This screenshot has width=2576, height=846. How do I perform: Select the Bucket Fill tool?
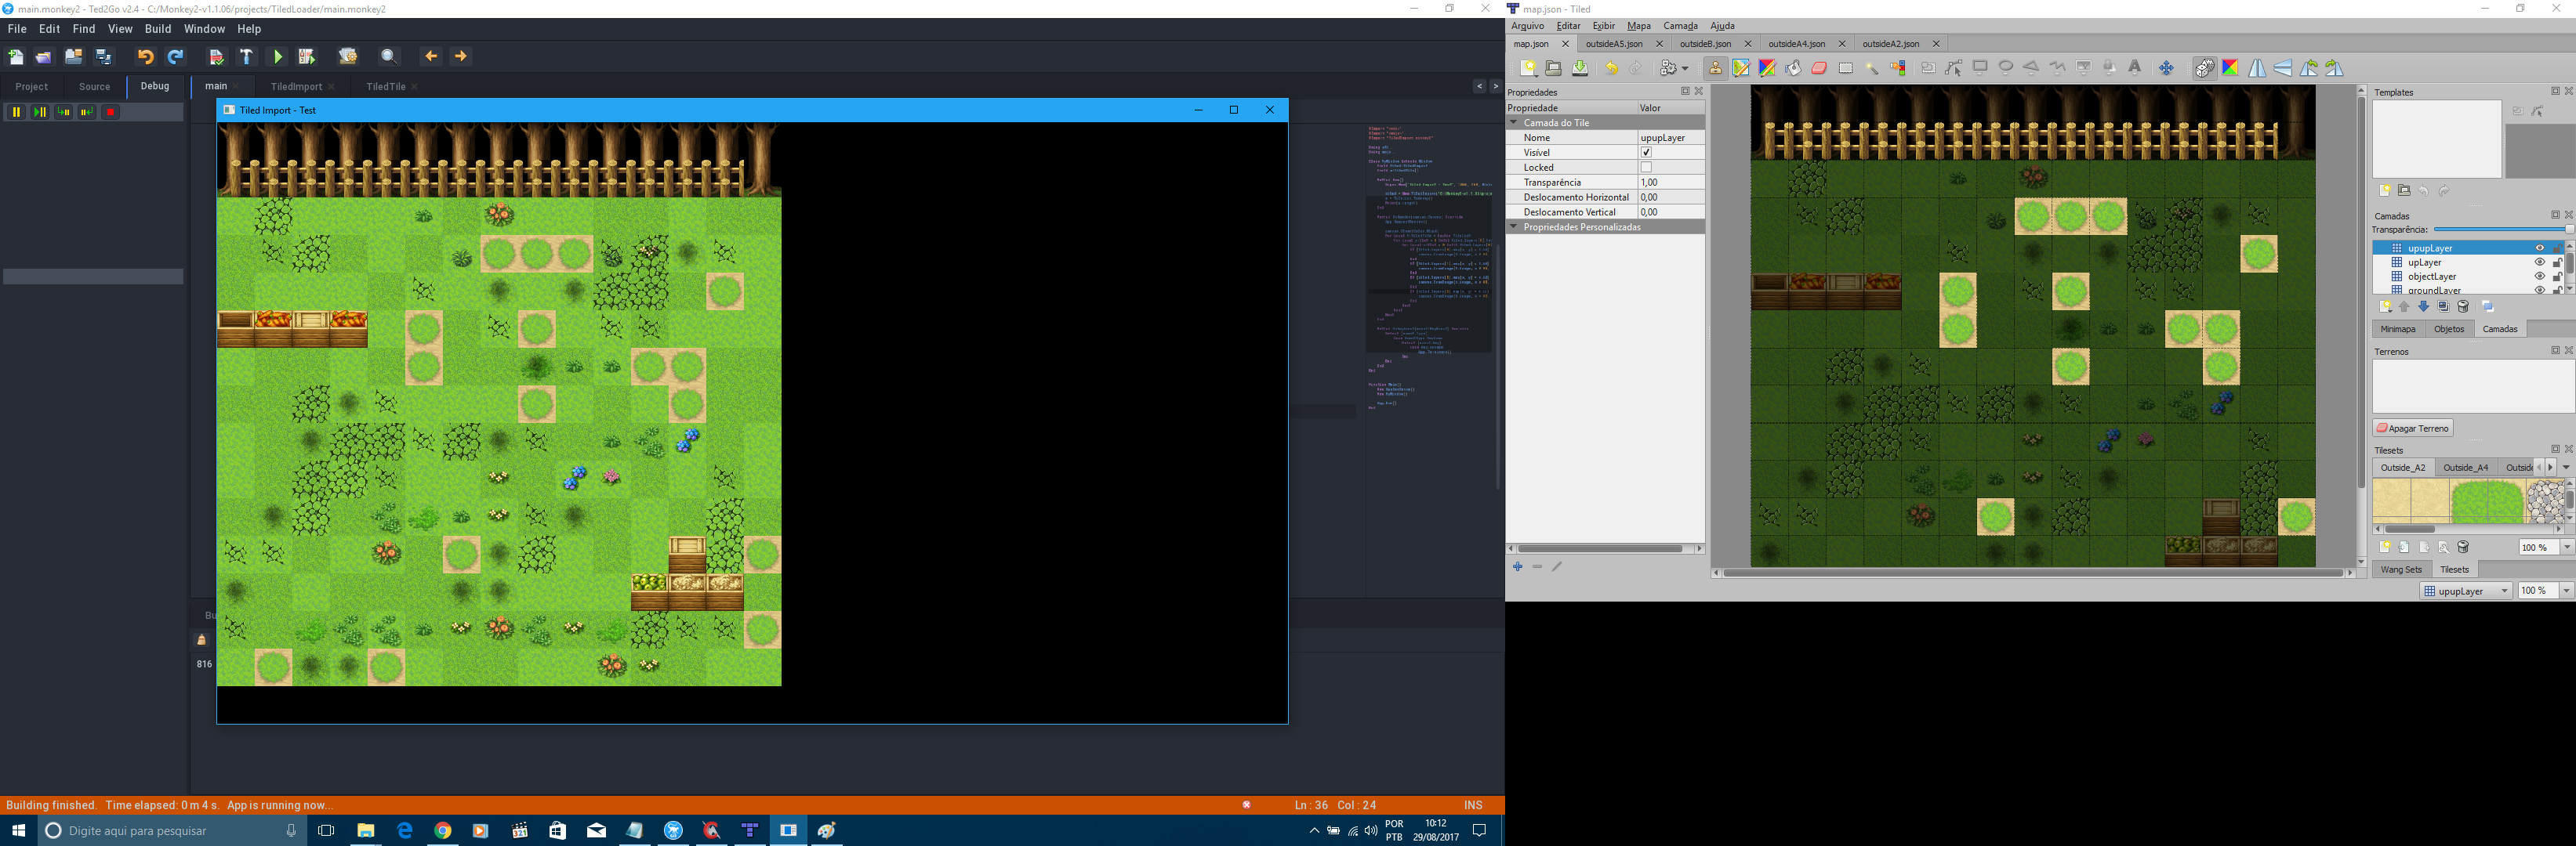click(1793, 68)
